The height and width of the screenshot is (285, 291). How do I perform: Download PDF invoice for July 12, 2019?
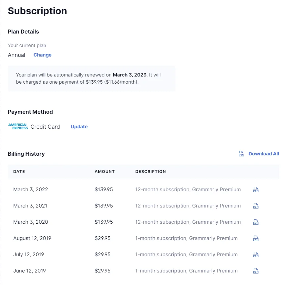(x=256, y=255)
